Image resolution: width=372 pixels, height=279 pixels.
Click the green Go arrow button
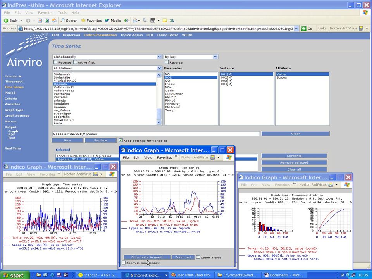304,28
